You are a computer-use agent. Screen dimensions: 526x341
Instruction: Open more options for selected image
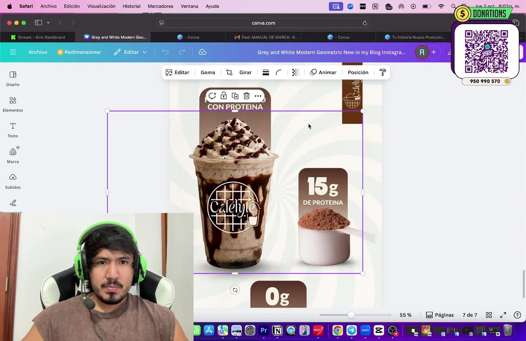258,96
